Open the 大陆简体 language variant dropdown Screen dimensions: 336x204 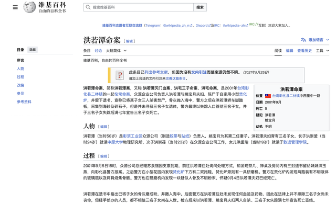tap(116, 51)
